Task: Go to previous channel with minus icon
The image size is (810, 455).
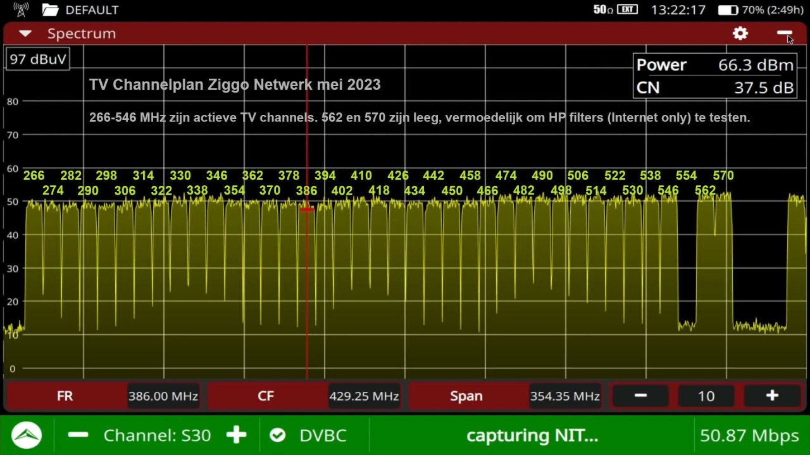Action: tap(78, 435)
